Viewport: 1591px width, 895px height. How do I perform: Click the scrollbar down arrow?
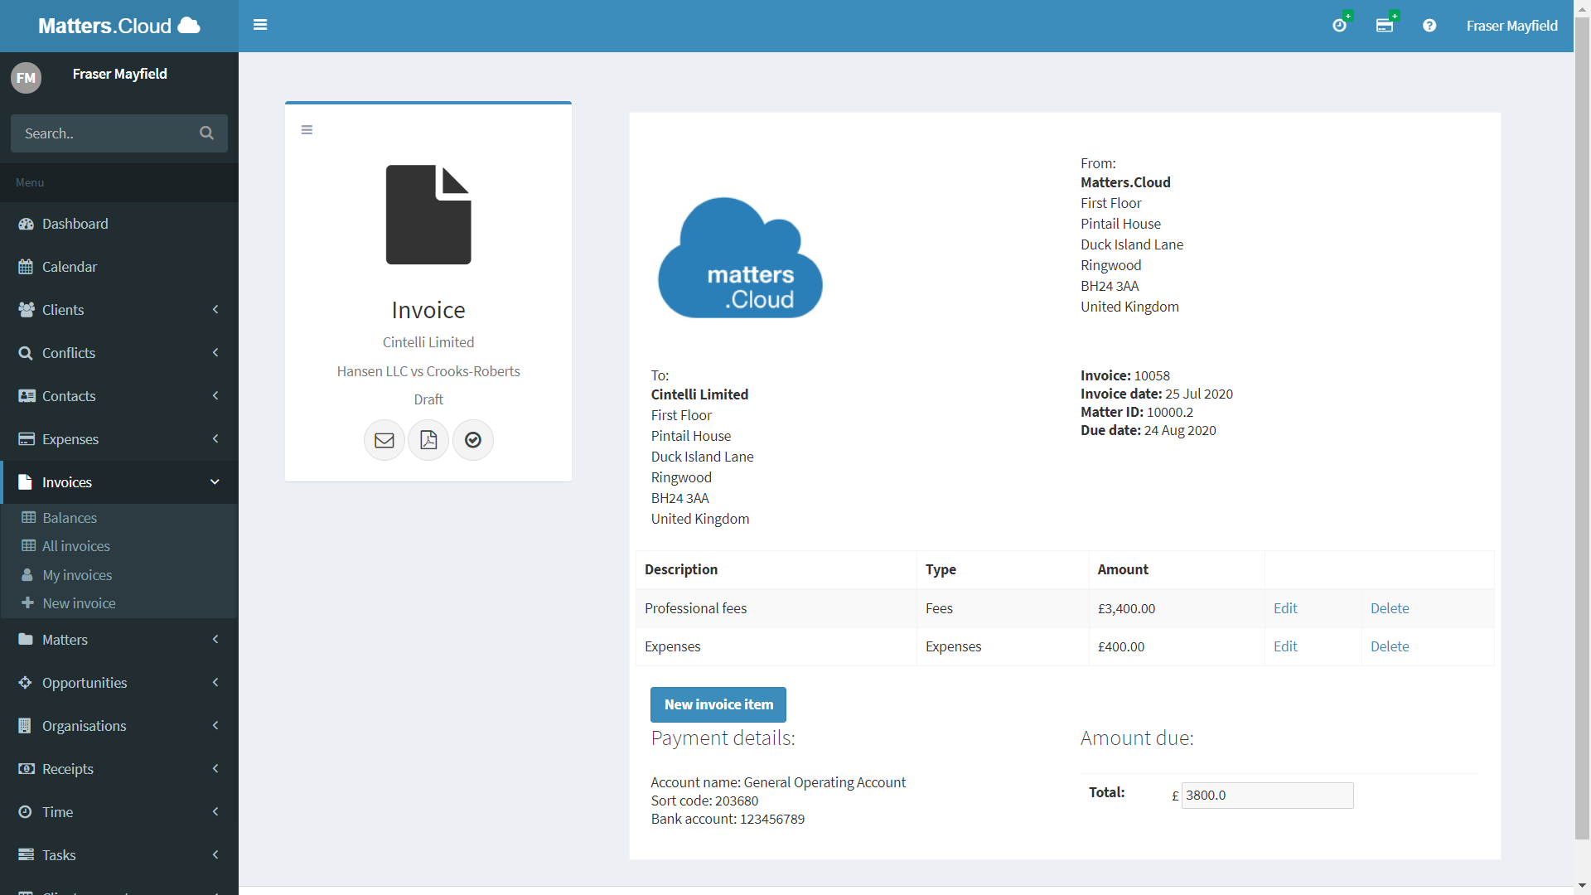(1582, 886)
